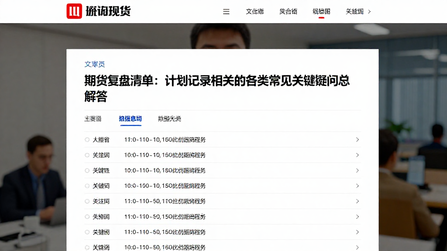
Task: Select the red-underlined active header nav item
Action: (321, 12)
